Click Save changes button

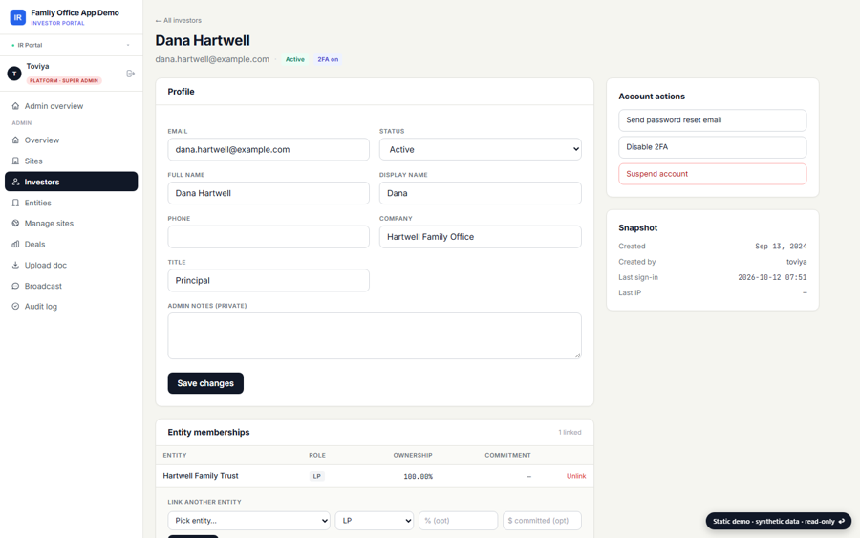tap(205, 383)
